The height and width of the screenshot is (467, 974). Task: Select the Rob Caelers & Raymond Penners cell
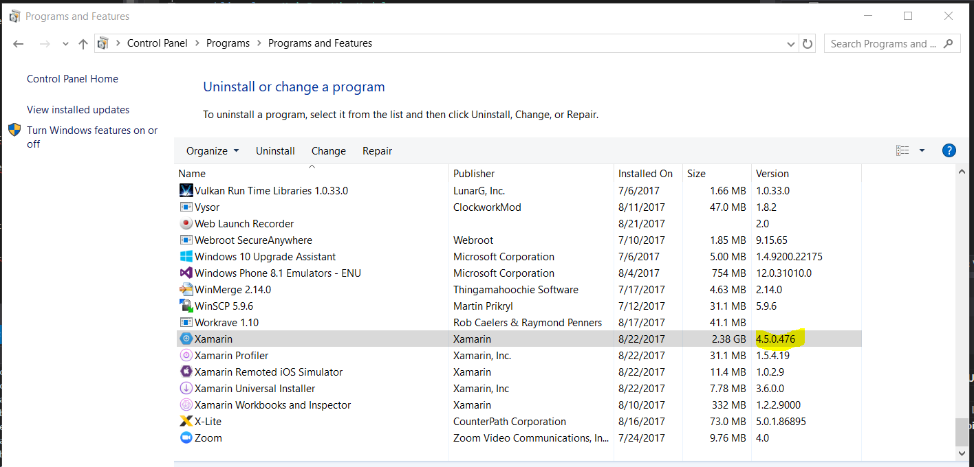[x=528, y=322]
